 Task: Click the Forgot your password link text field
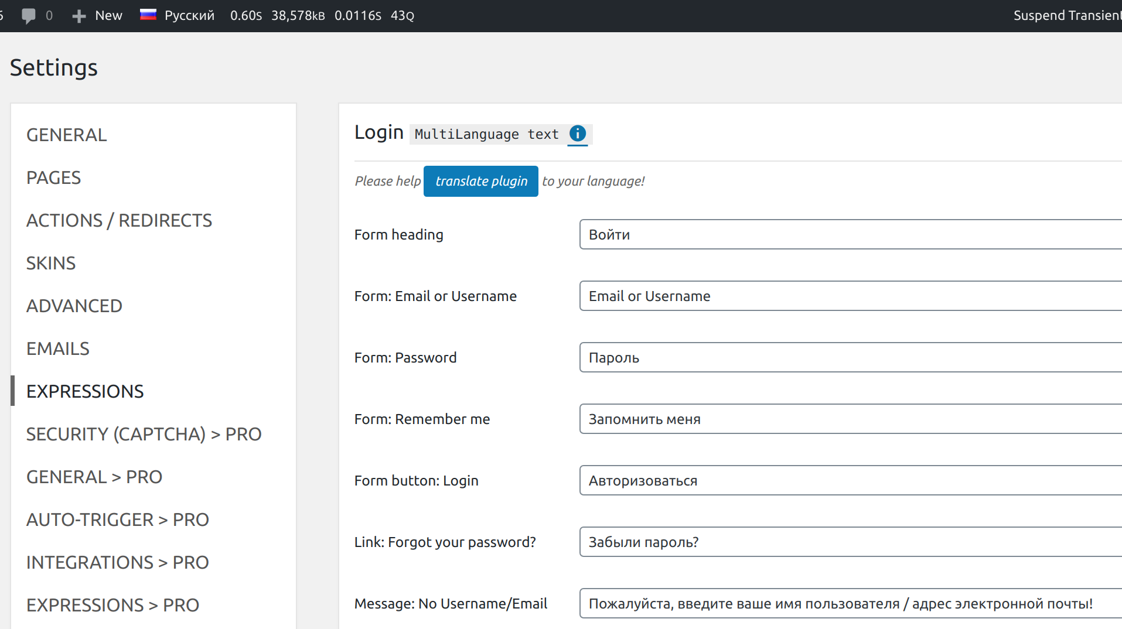pos(820,542)
